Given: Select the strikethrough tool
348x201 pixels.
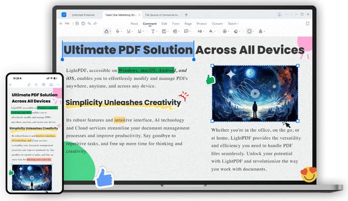Looking at the screenshot, I should [118, 31].
